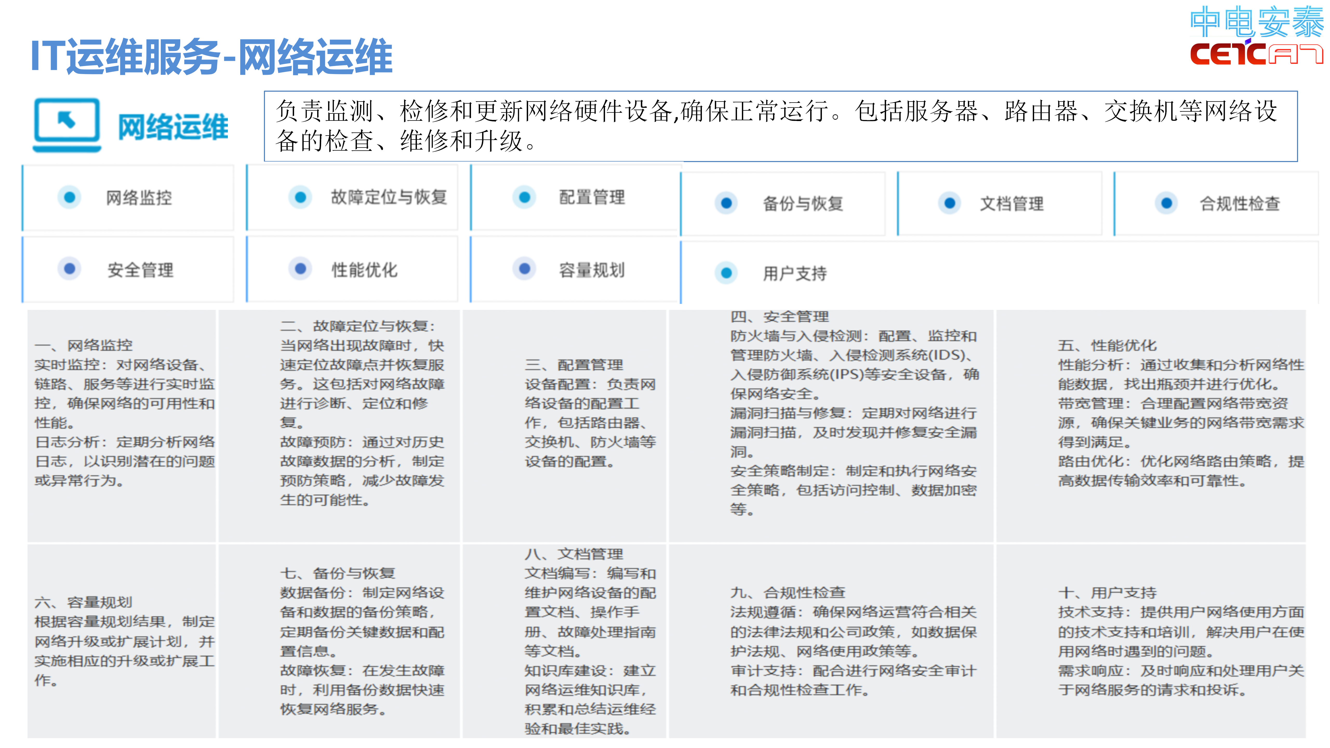This screenshot has width=1330, height=748.
Task: Click the 十、用户支持 table cell
Action: [1150, 641]
